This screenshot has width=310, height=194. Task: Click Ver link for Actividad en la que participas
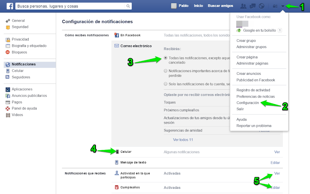coord(277,173)
